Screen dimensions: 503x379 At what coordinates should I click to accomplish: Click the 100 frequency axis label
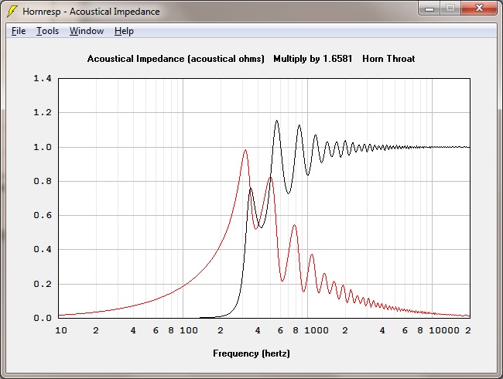(189, 330)
